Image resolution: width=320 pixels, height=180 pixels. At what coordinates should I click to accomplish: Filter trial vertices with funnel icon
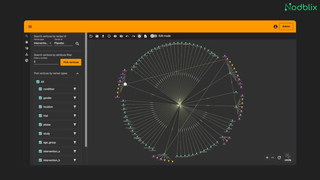(x=75, y=116)
